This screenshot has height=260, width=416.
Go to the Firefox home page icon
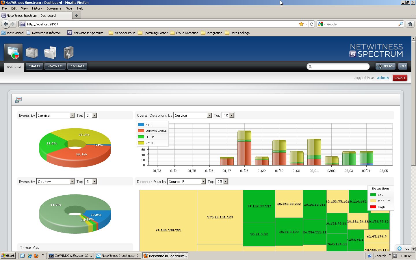pyautogui.click(x=410, y=24)
